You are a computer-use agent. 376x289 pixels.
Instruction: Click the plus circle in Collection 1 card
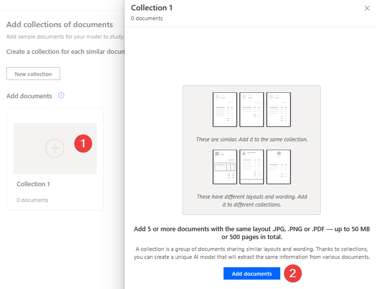[55, 148]
